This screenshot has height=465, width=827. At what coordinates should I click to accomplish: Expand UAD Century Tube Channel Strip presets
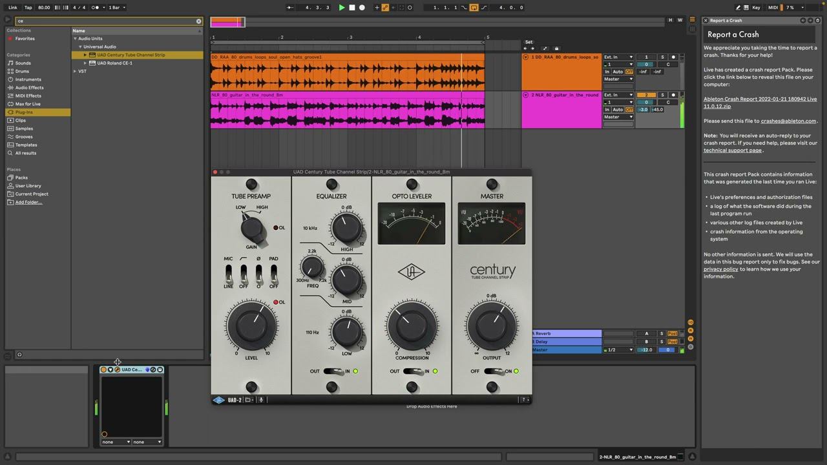click(85, 55)
